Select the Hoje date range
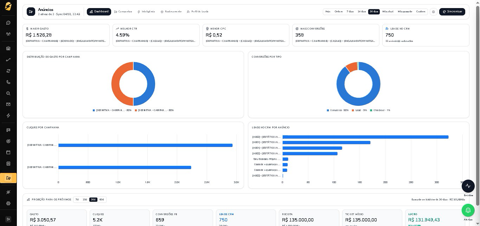 [328, 12]
